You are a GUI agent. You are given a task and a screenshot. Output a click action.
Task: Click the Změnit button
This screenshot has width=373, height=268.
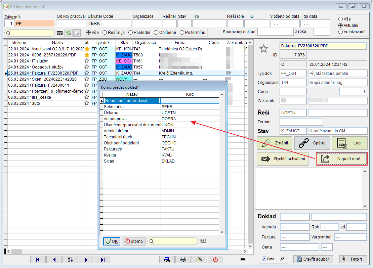click(275, 143)
